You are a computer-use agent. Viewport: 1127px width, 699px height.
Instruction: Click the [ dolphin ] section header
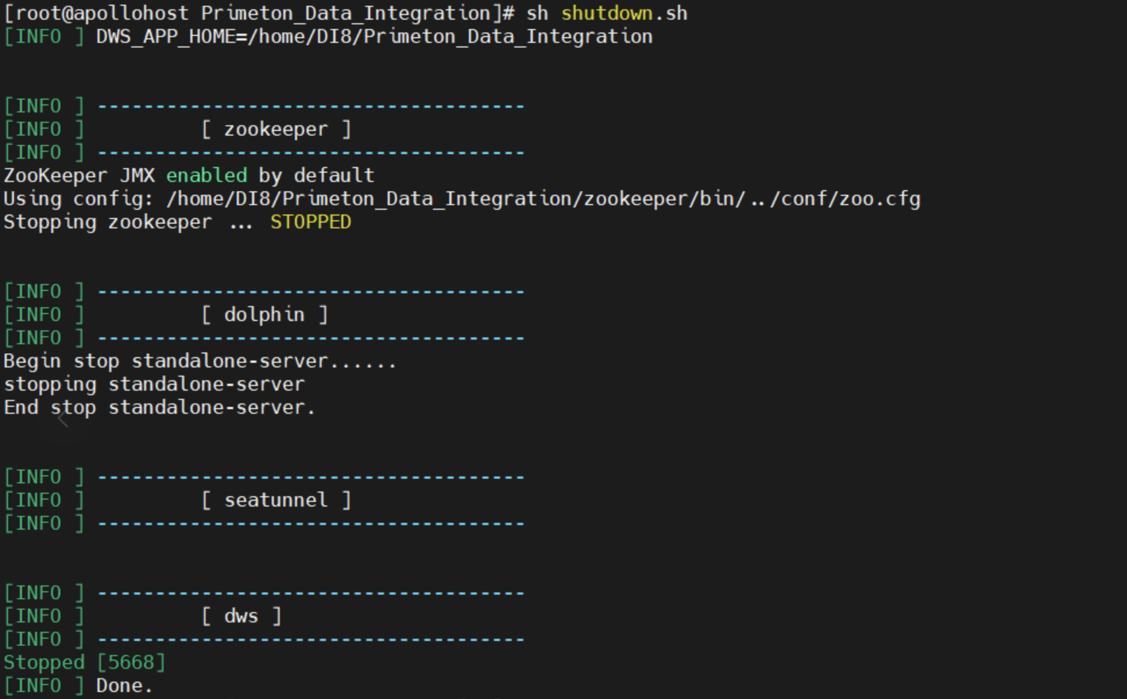coord(264,315)
